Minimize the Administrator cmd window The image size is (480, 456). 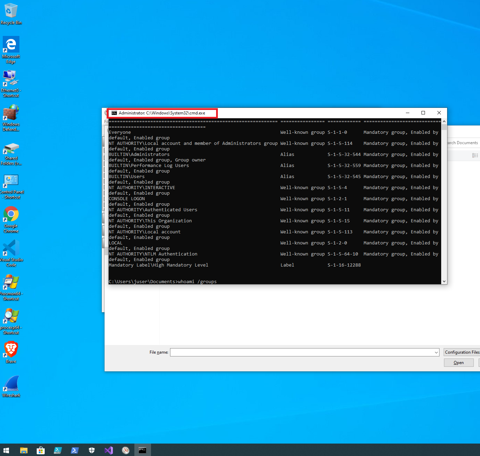(408, 113)
